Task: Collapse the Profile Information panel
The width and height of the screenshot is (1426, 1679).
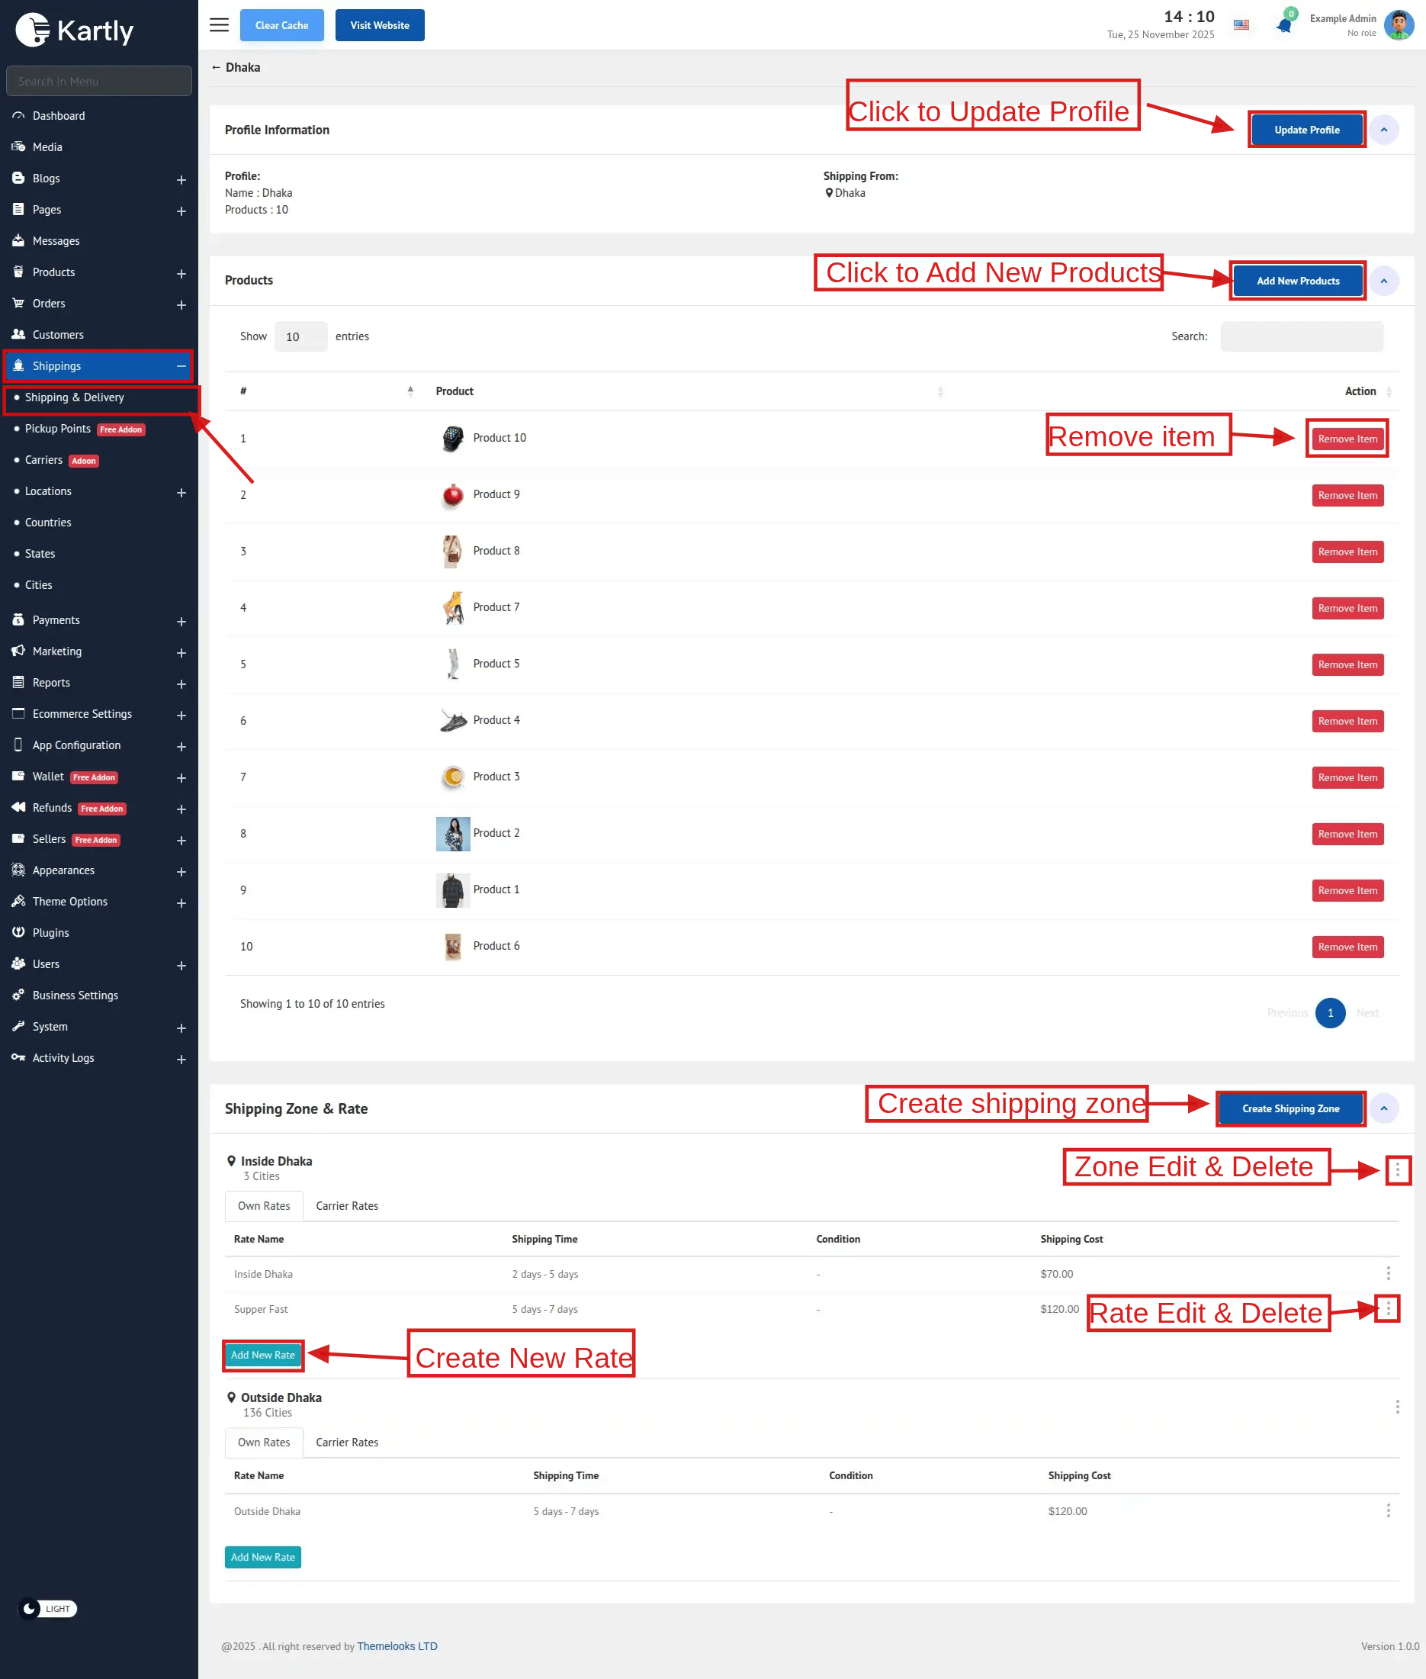Action: [1383, 130]
